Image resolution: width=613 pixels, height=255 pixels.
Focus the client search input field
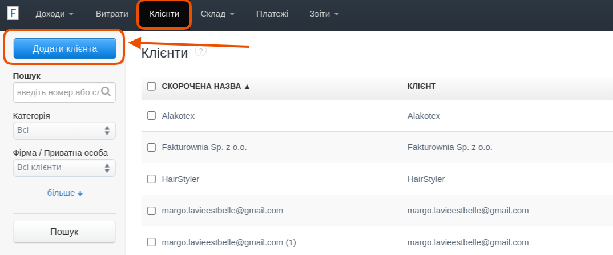(56, 92)
